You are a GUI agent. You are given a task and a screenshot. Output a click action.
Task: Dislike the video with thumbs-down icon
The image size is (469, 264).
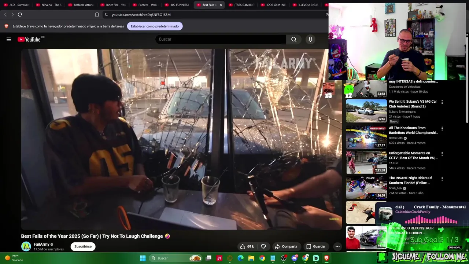tap(263, 246)
